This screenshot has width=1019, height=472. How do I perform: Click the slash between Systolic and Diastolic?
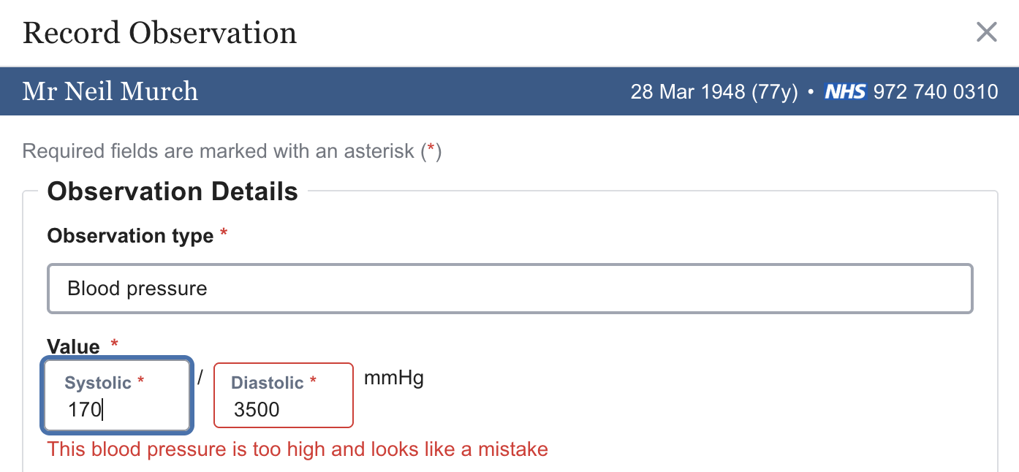coord(200,378)
